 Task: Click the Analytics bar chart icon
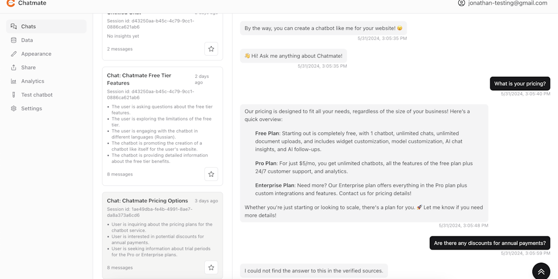pos(14,81)
